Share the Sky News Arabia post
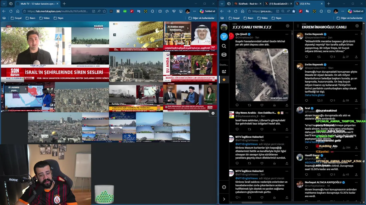Viewport: 366px width, 205px height. [287, 129]
